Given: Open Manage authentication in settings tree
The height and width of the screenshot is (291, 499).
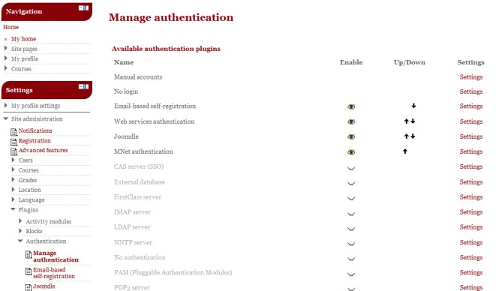Looking at the screenshot, I should [x=56, y=256].
